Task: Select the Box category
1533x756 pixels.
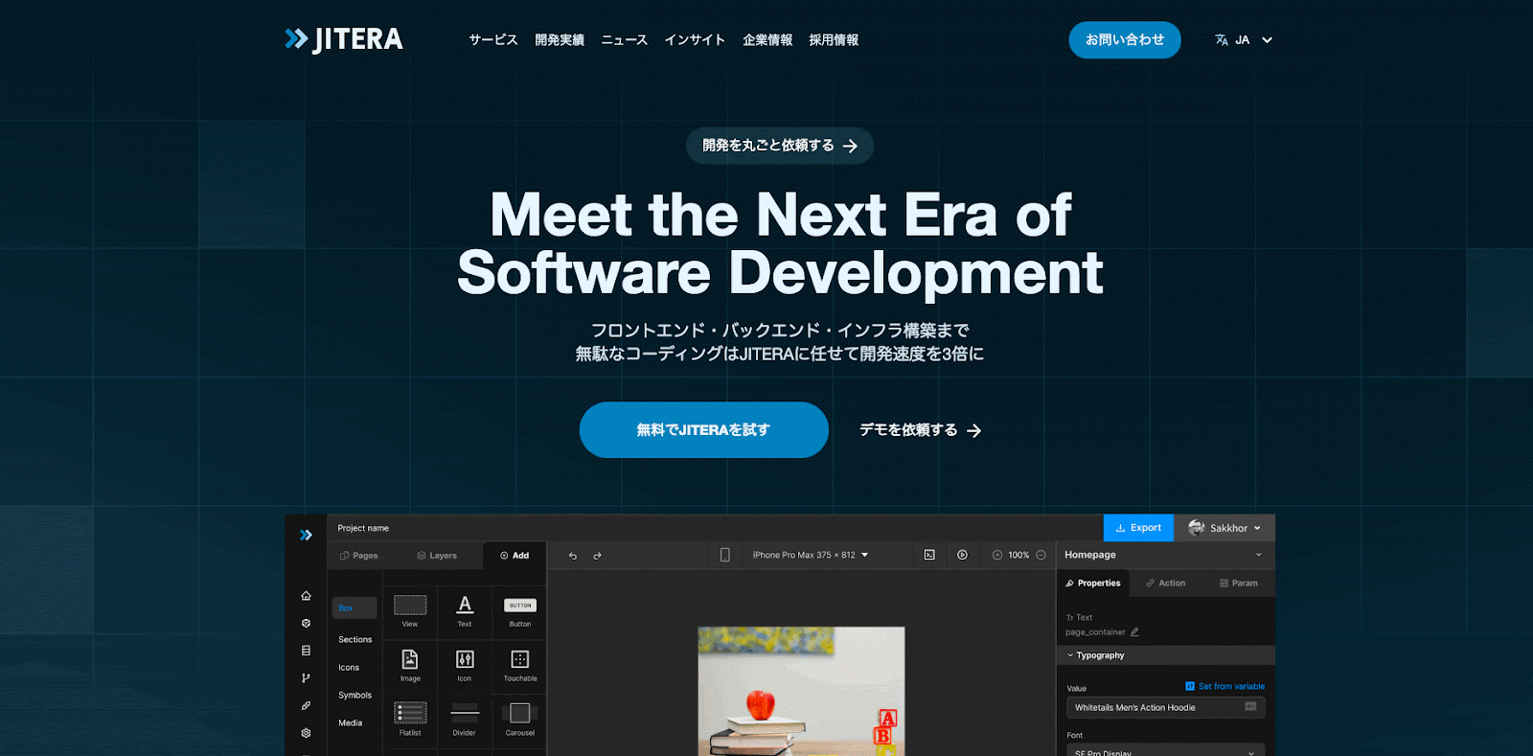Action: [355, 608]
